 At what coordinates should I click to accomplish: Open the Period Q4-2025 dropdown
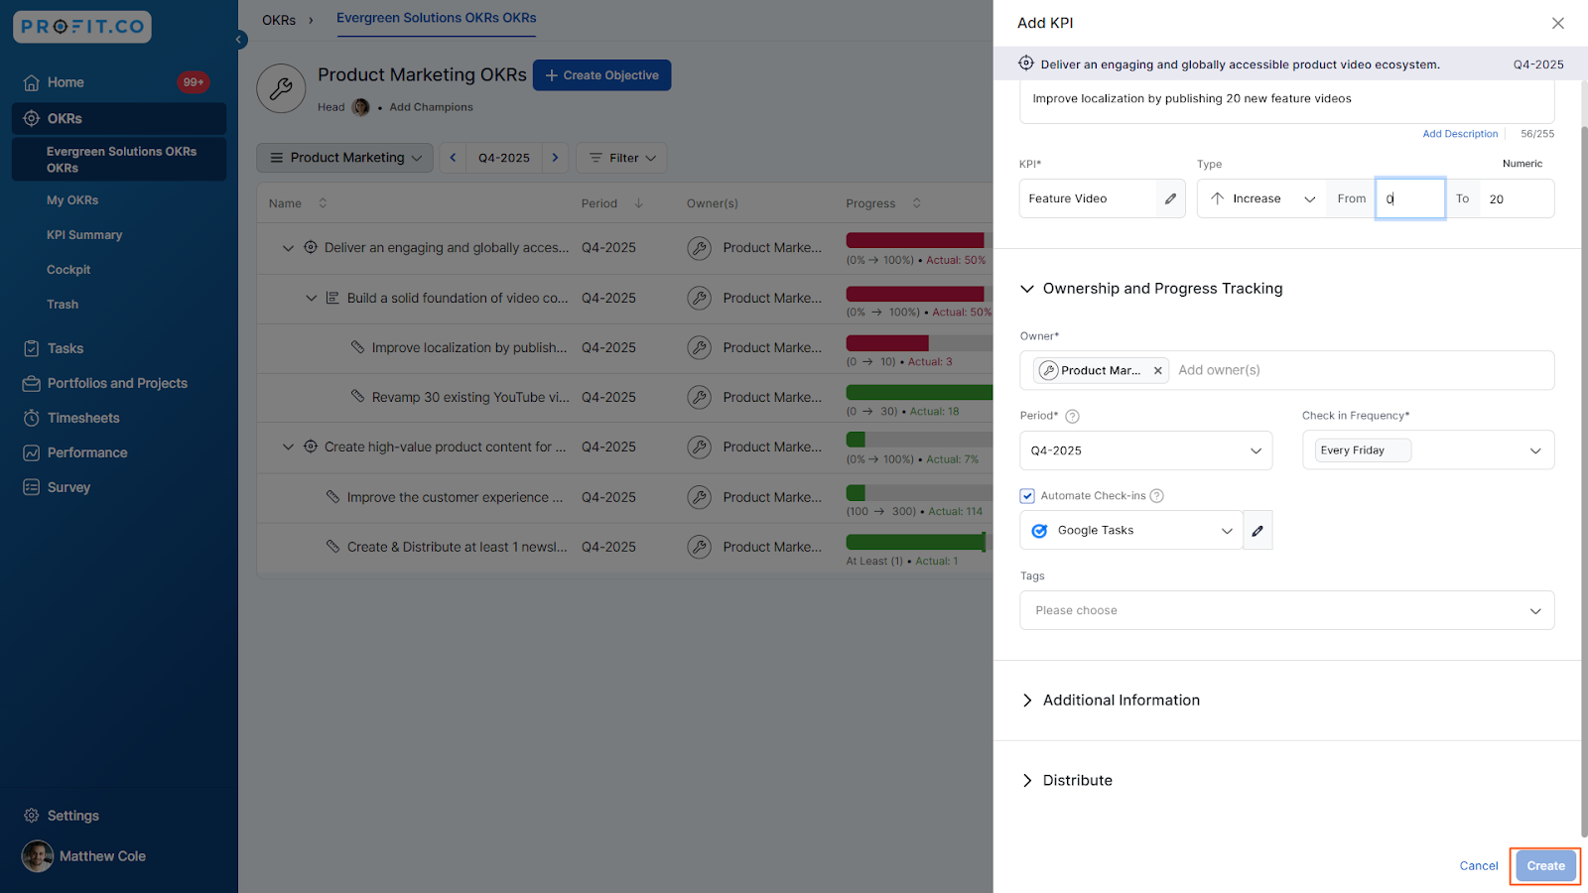pyautogui.click(x=1146, y=450)
